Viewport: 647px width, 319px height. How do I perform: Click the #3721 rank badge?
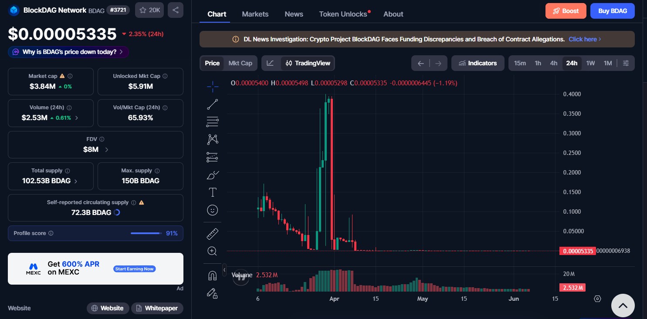pos(118,10)
